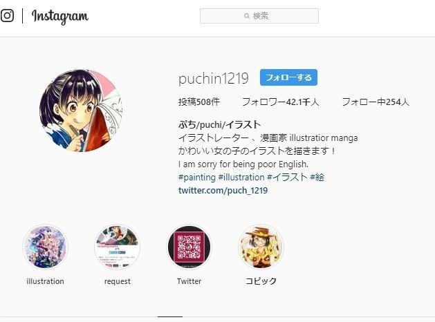Click the magnifier icon in search box
The image size is (435, 322).
(x=247, y=16)
